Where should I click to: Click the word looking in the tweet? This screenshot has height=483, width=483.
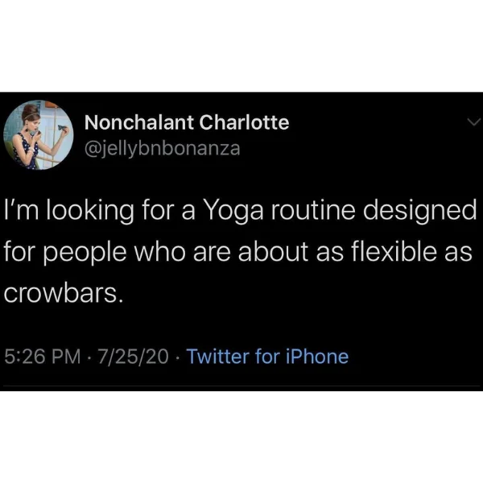[90, 212]
